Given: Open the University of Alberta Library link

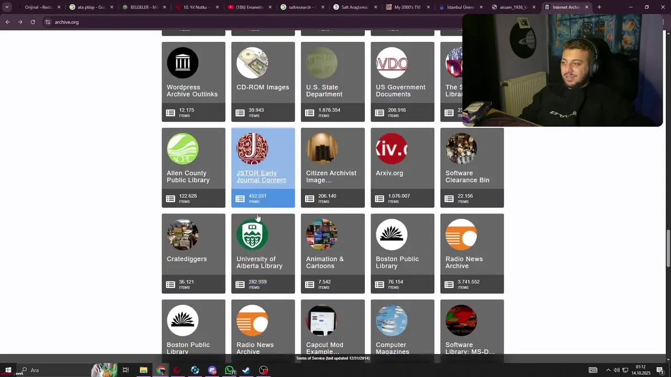Looking at the screenshot, I should click(x=259, y=262).
